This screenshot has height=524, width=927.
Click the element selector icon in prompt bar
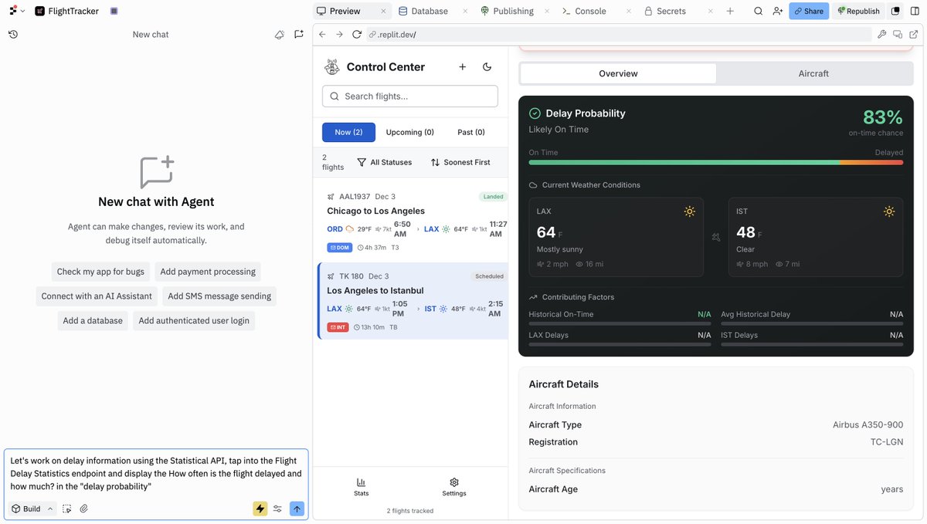point(67,509)
